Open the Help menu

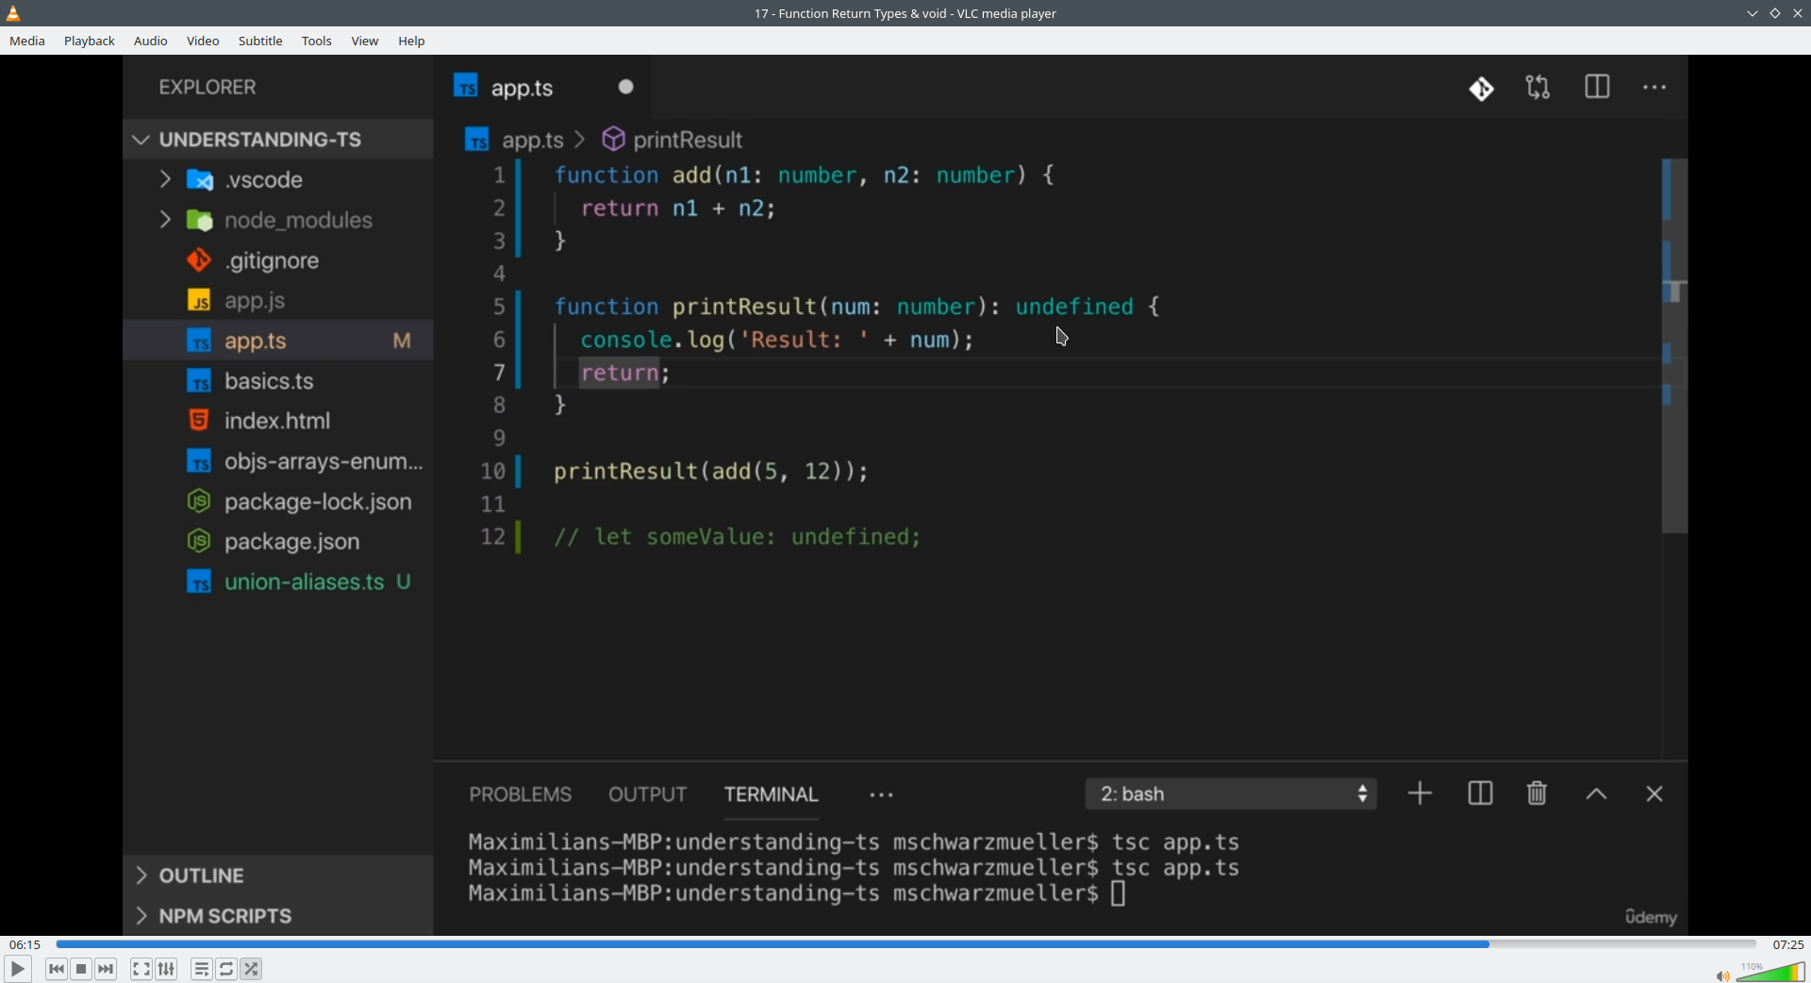(411, 42)
